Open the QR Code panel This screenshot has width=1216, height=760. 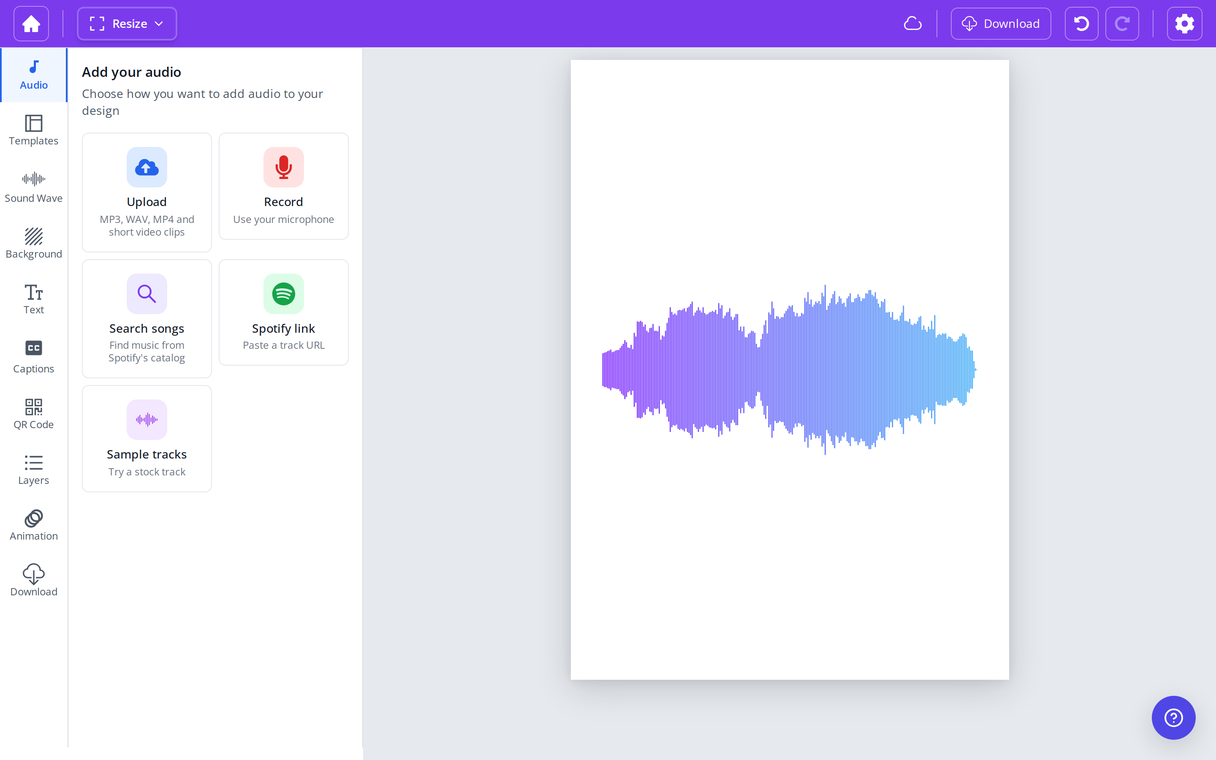click(34, 413)
